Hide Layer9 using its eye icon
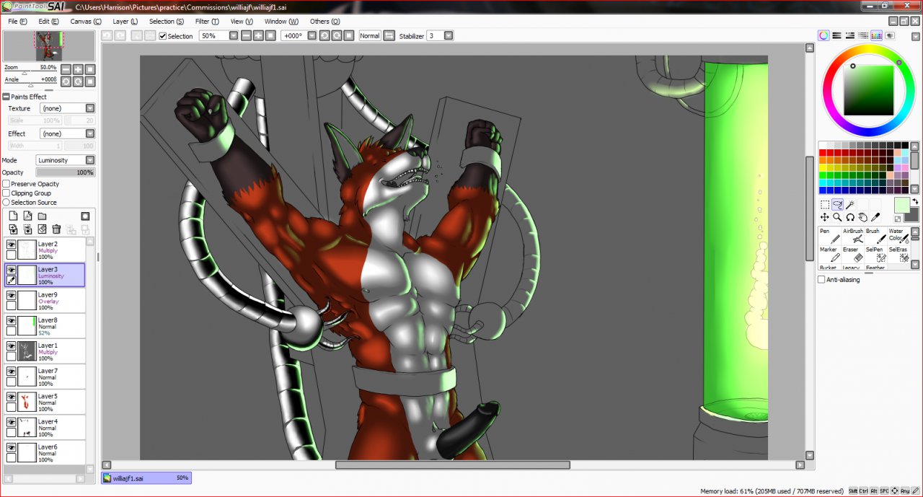Viewport: 923px width, 497px height. coord(11,295)
